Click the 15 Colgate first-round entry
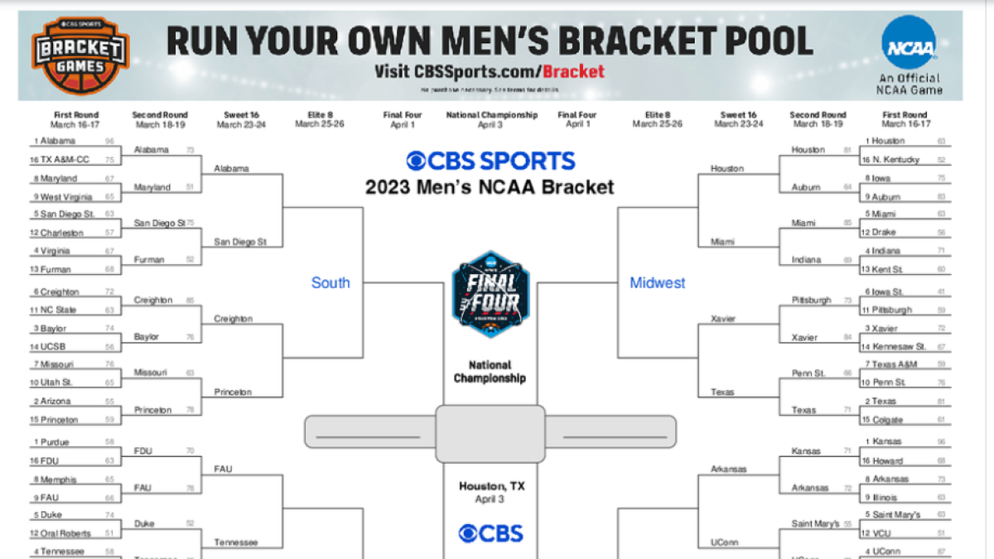 [x=885, y=420]
